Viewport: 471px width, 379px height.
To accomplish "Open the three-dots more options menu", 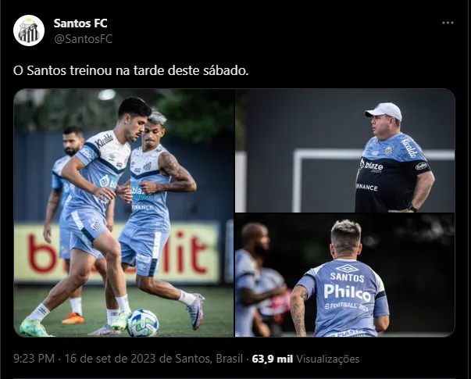I will pyautogui.click(x=448, y=23).
